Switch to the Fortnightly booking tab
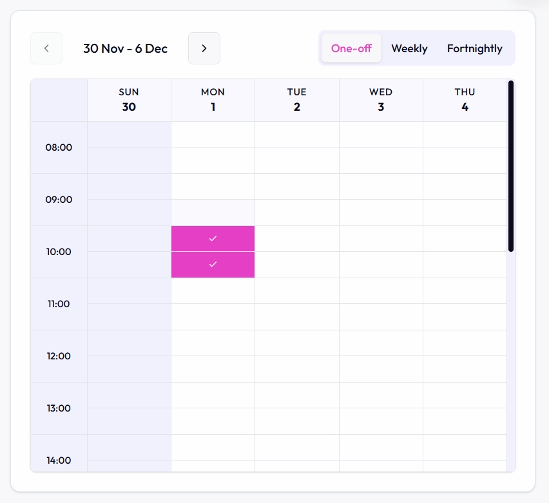Image resolution: width=549 pixels, height=503 pixels. (x=474, y=48)
